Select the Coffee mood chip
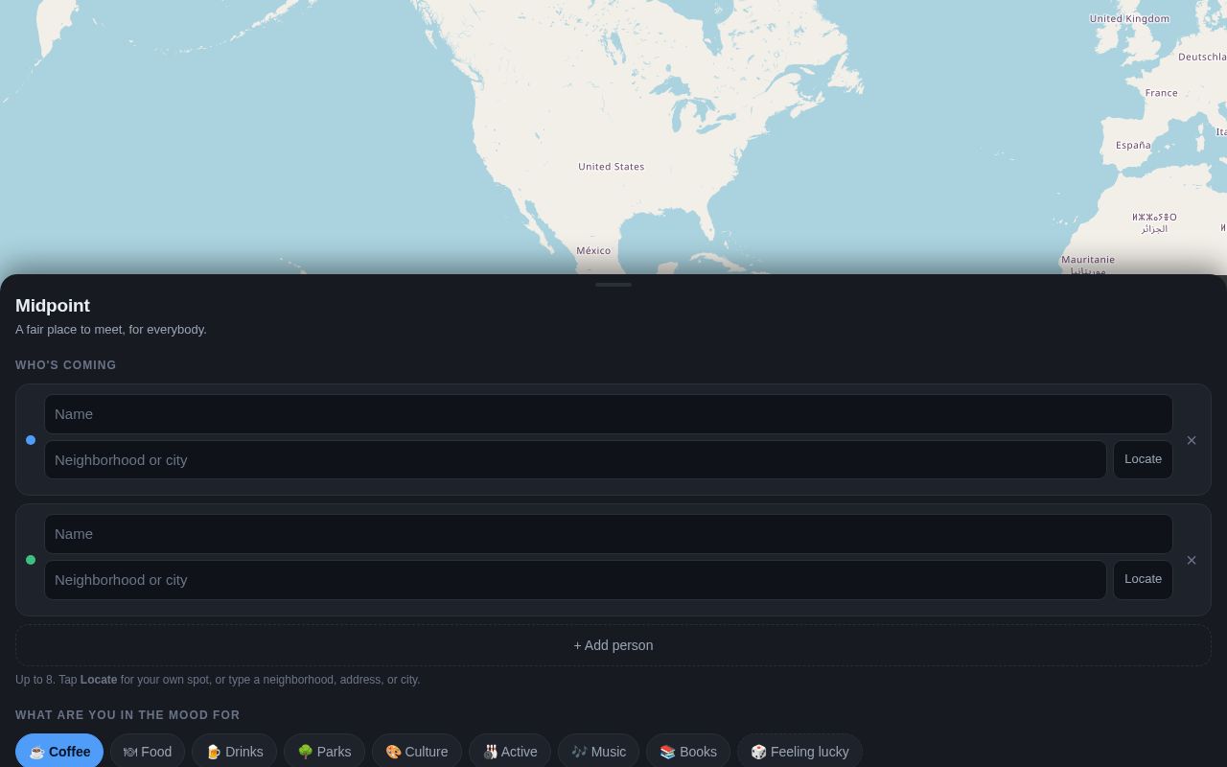Viewport: 1227px width, 767px height. click(59, 752)
